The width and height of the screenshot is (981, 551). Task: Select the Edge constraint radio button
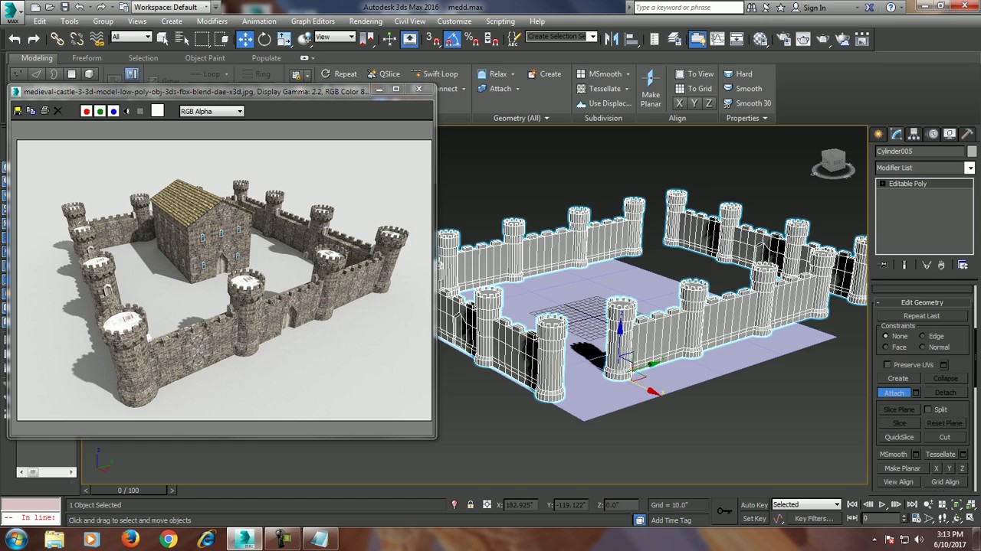tap(922, 336)
